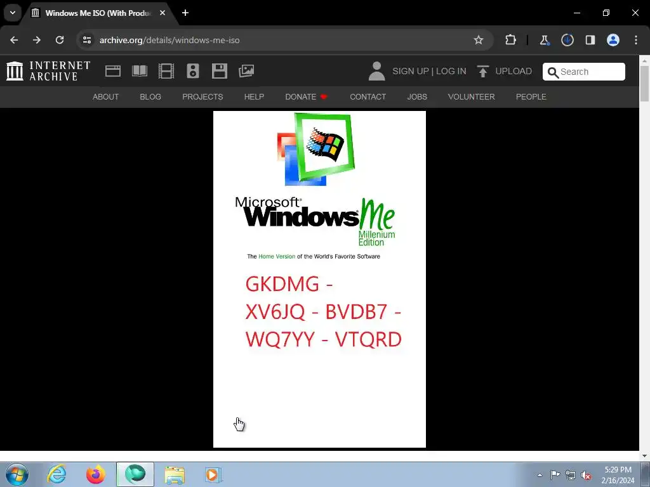Open the VOLUNTEER menu item
Image resolution: width=650 pixels, height=487 pixels.
coord(472,97)
